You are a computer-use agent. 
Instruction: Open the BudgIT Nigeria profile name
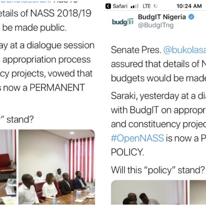pyautogui.click(x=162, y=17)
